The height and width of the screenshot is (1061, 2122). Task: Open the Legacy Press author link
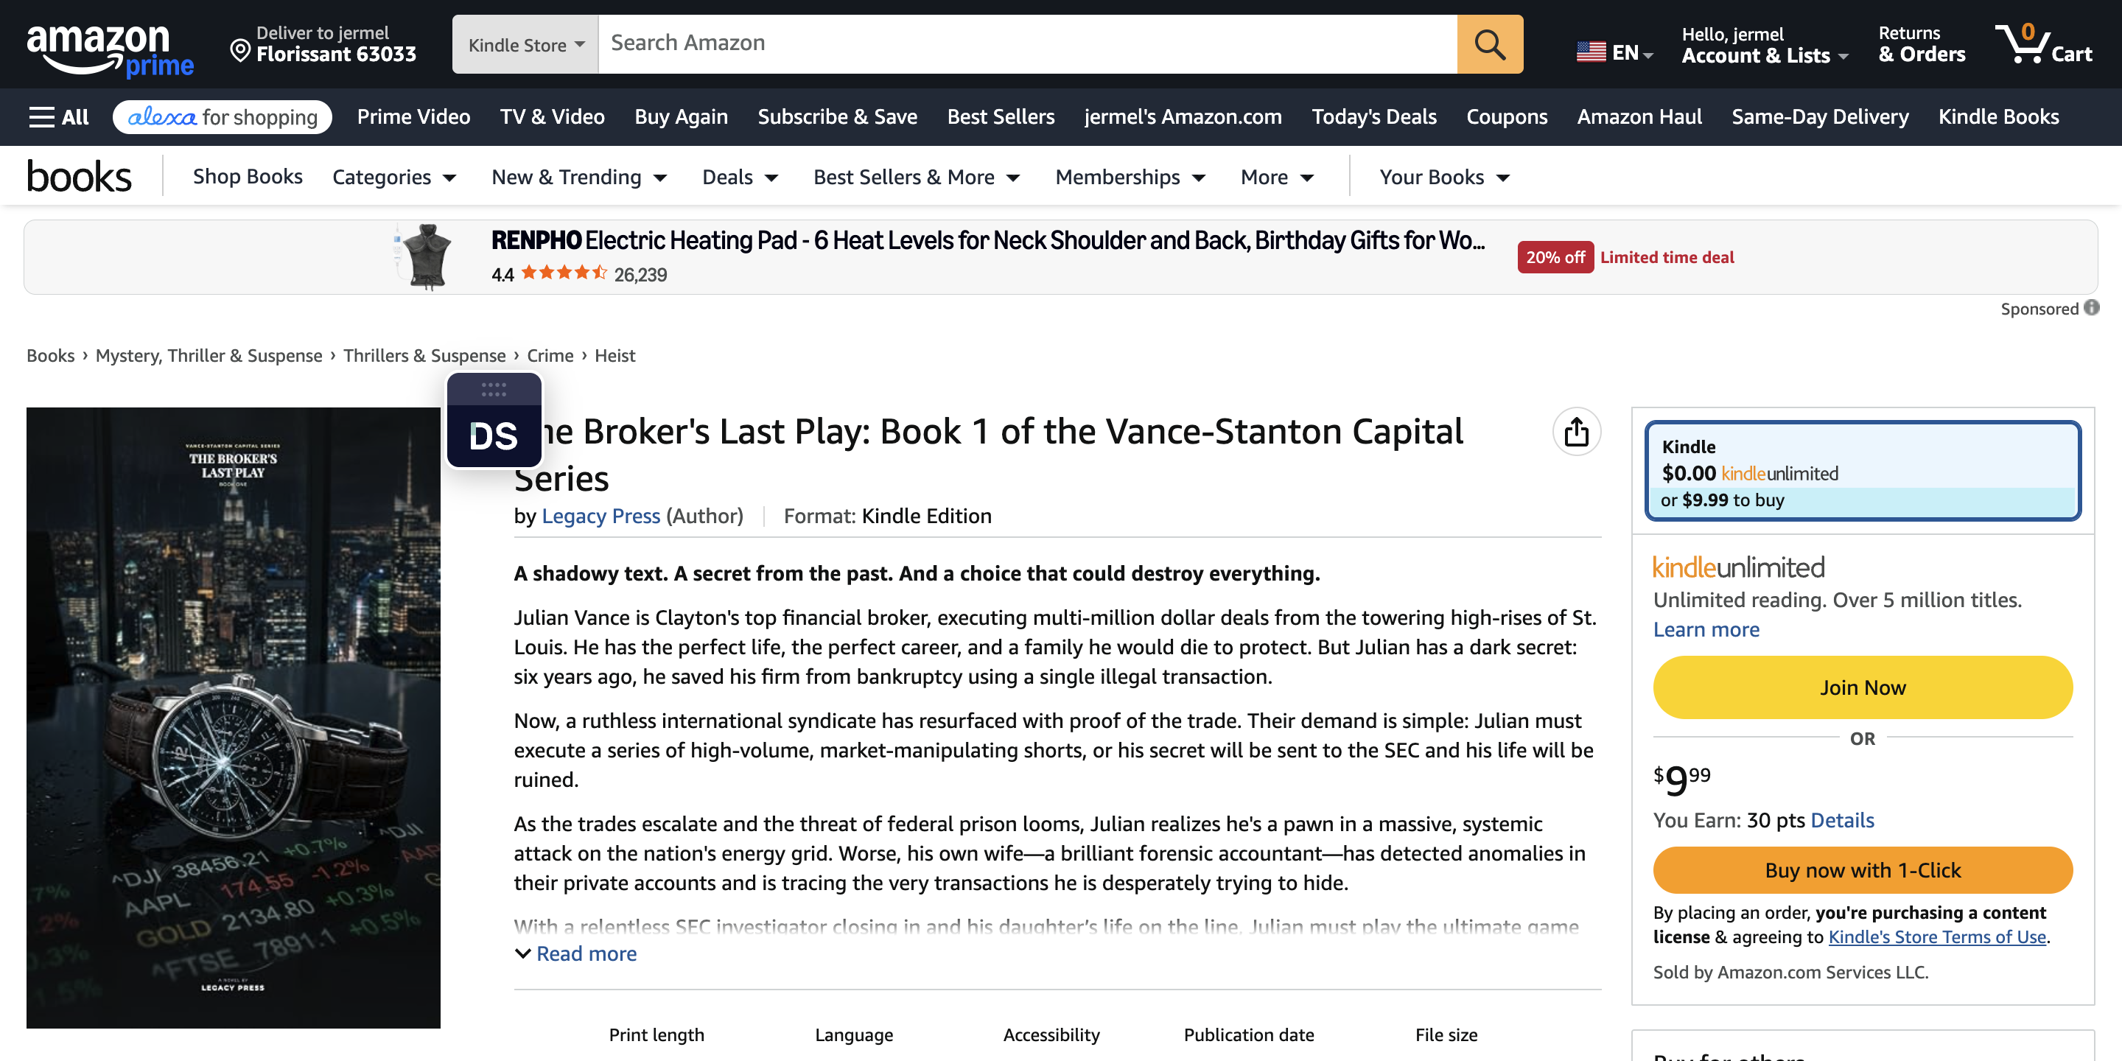pos(600,516)
